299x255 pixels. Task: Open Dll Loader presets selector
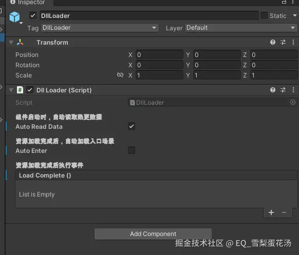tap(283, 90)
